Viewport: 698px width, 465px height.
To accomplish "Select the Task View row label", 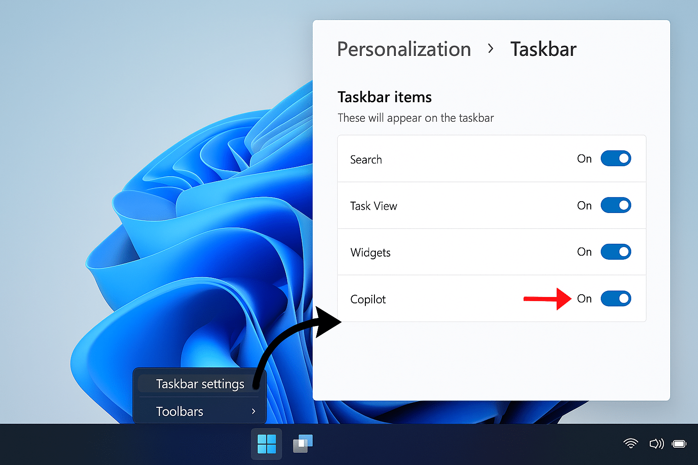I will tap(374, 206).
